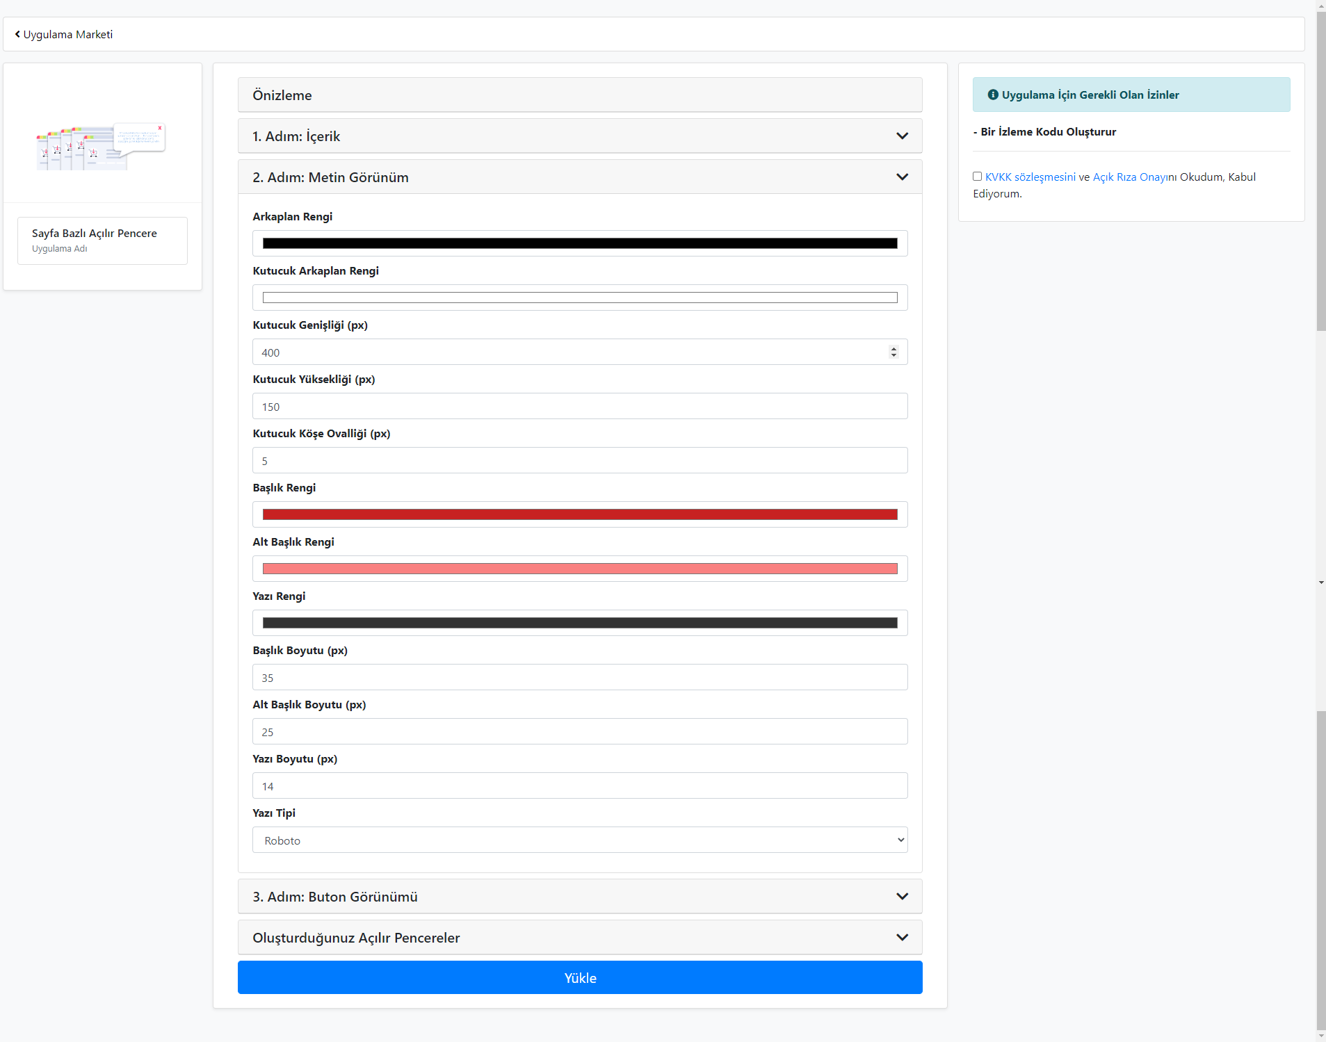Open the Önizleme section header

click(580, 95)
